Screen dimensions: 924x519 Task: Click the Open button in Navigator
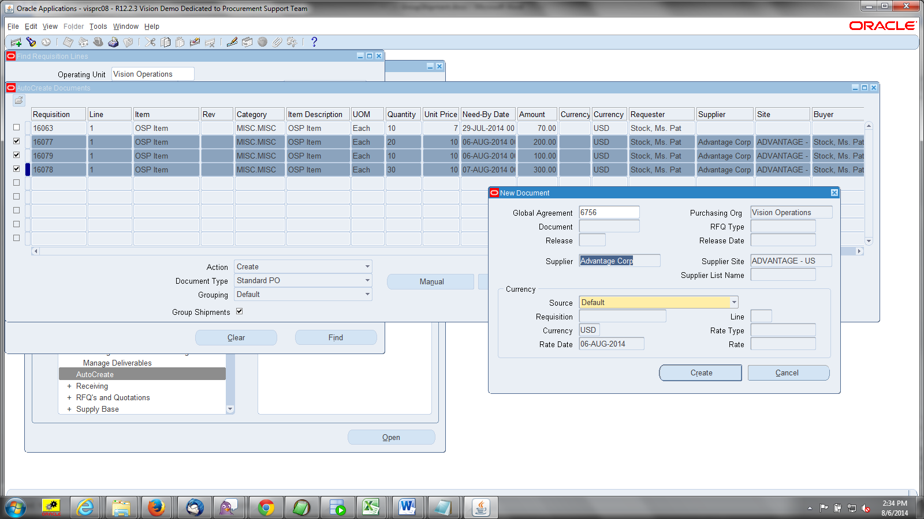392,437
